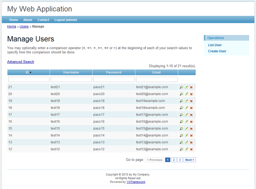Delete user test16 with red X icon
The width and height of the screenshot is (256, 189).
coord(191,122)
